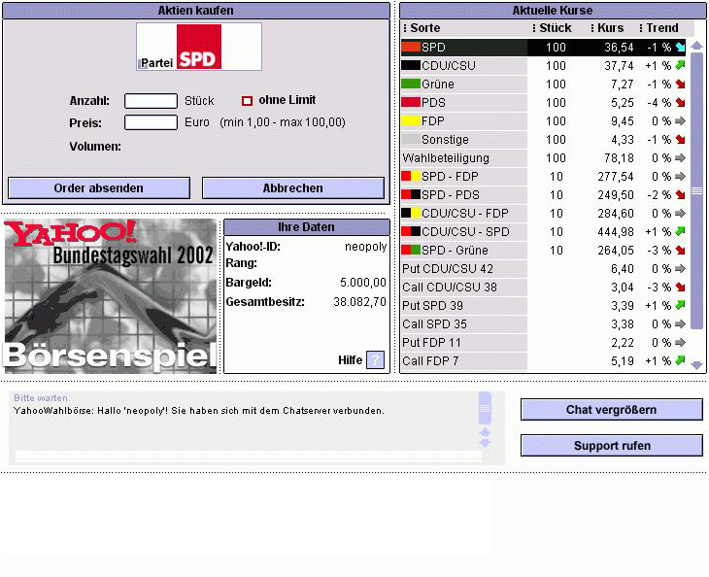This screenshot has width=709, height=577.
Task: Click red trend arrow for SPD - Grüne
Action: (x=680, y=250)
